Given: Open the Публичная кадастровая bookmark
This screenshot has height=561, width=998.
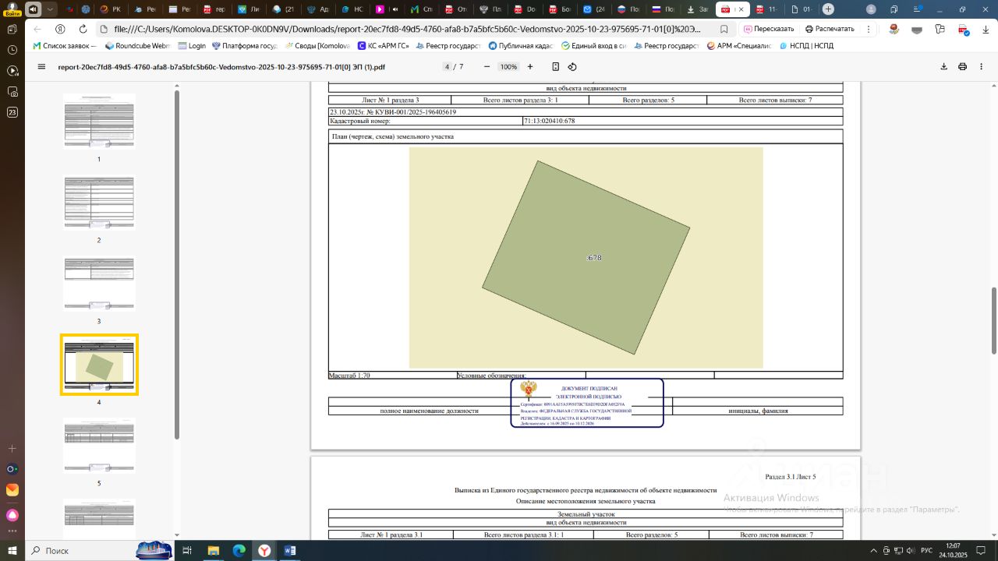Looking at the screenshot, I should pos(520,46).
